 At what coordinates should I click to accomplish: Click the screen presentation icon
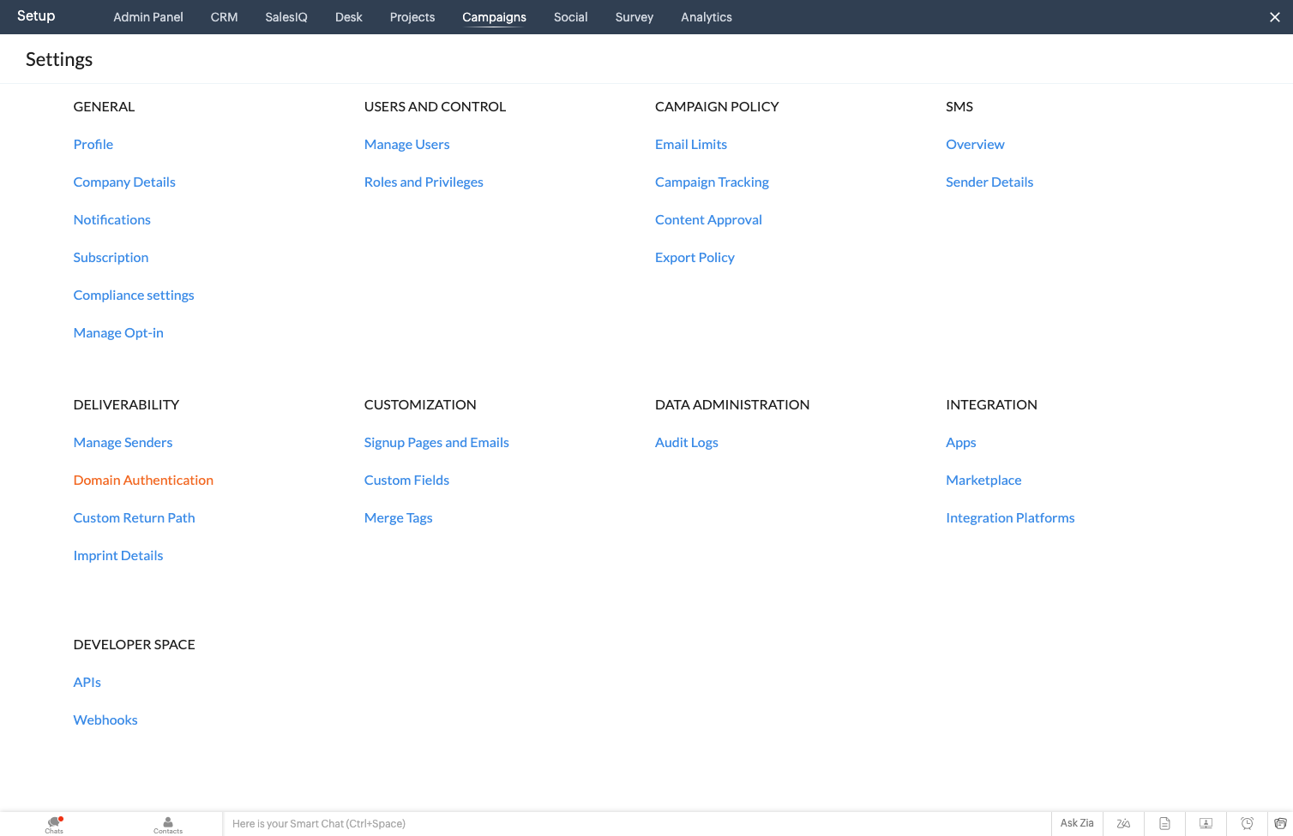(1206, 824)
